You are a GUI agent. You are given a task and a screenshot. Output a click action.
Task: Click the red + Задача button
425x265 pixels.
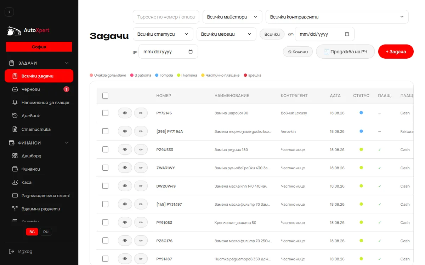[x=396, y=52]
